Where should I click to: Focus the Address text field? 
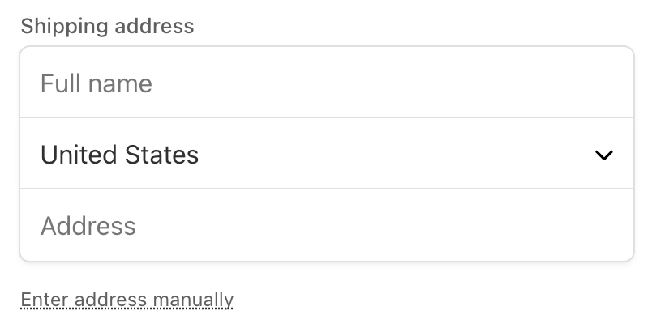[326, 225]
